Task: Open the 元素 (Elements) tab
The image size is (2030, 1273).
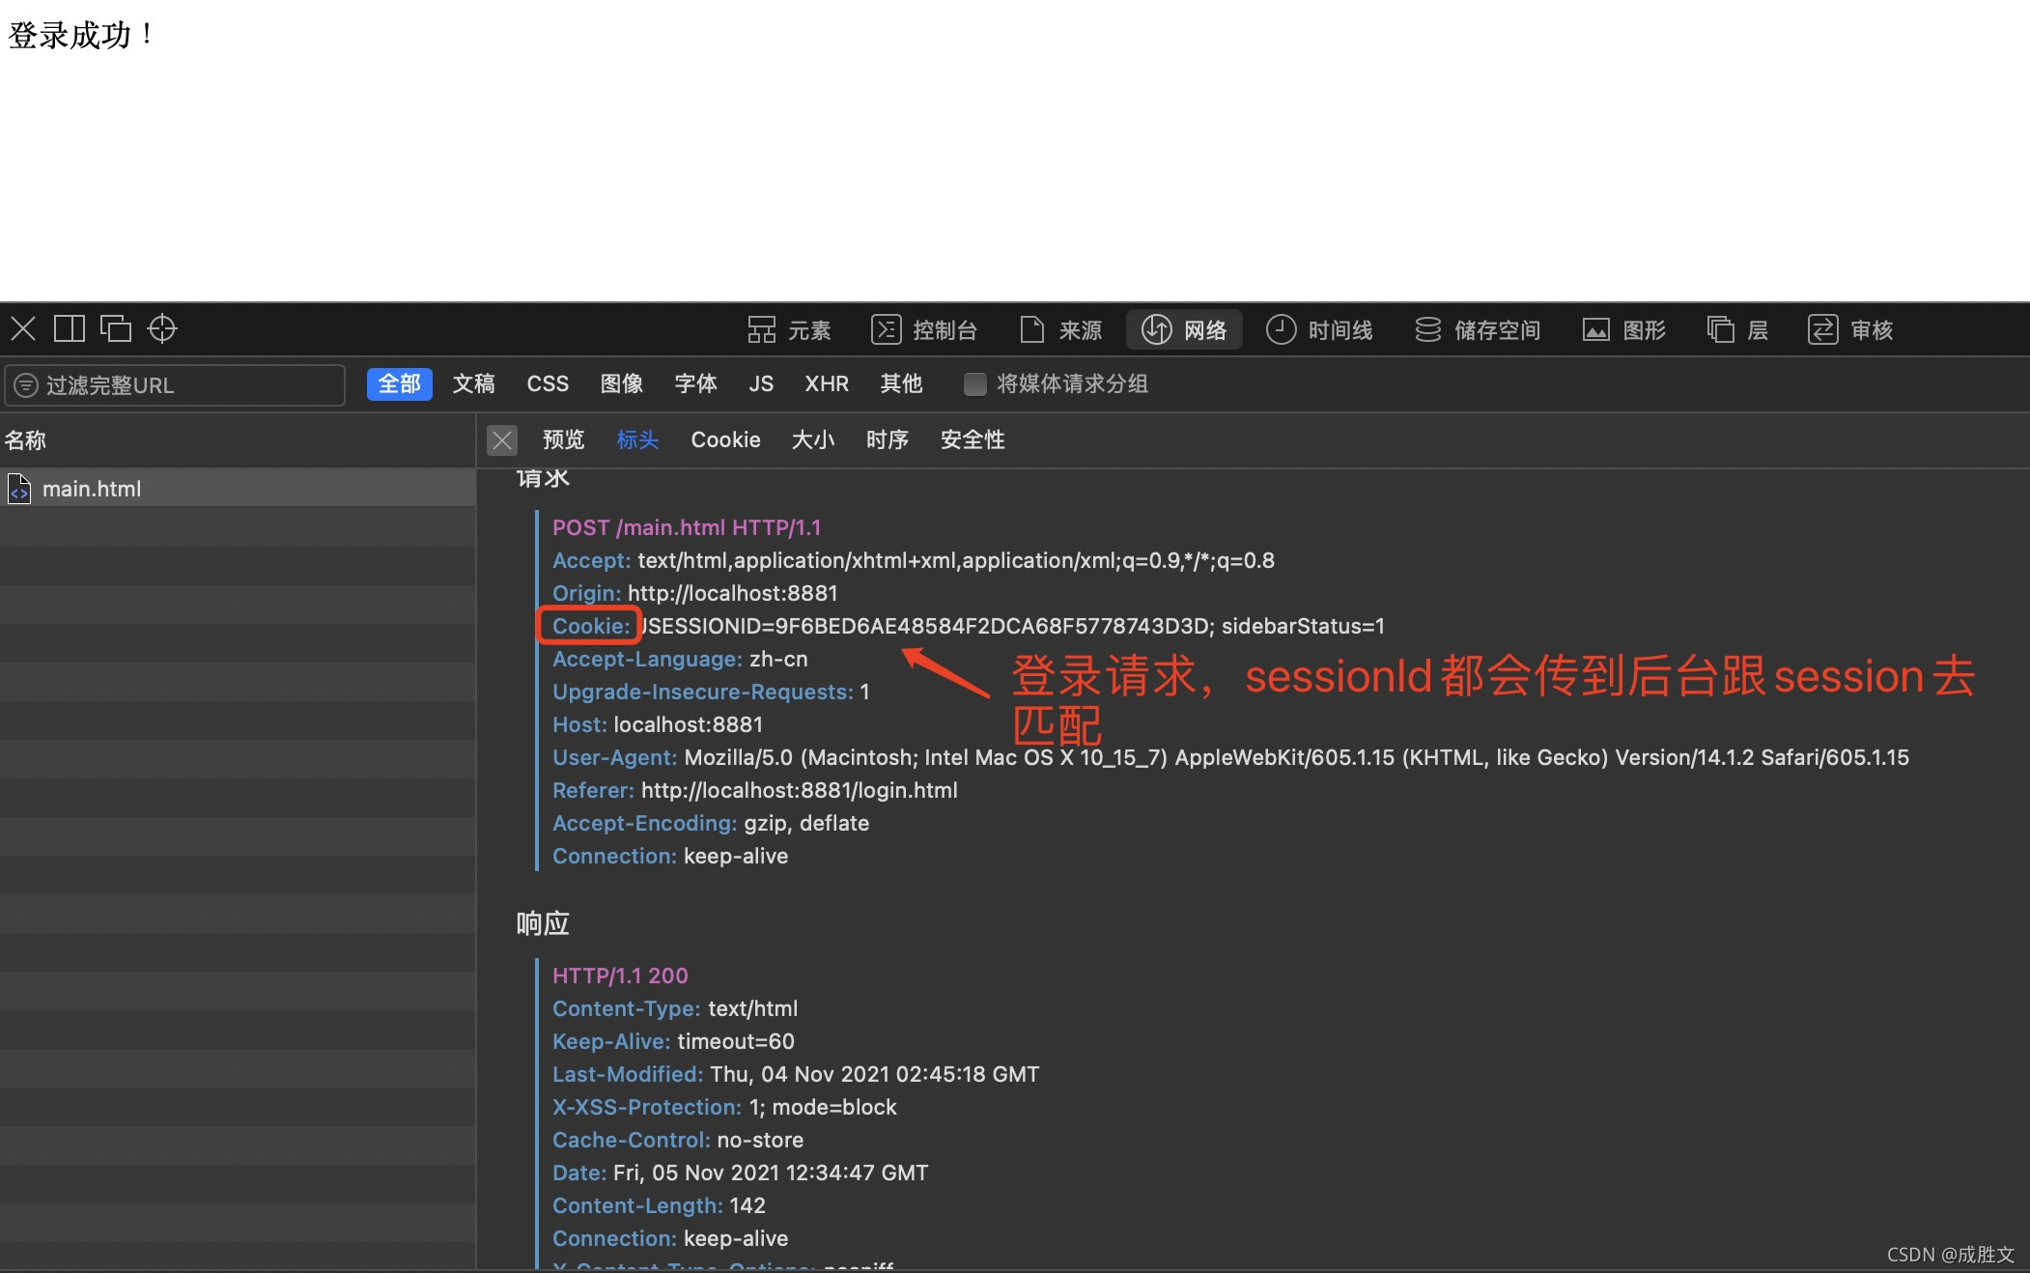Action: click(789, 330)
